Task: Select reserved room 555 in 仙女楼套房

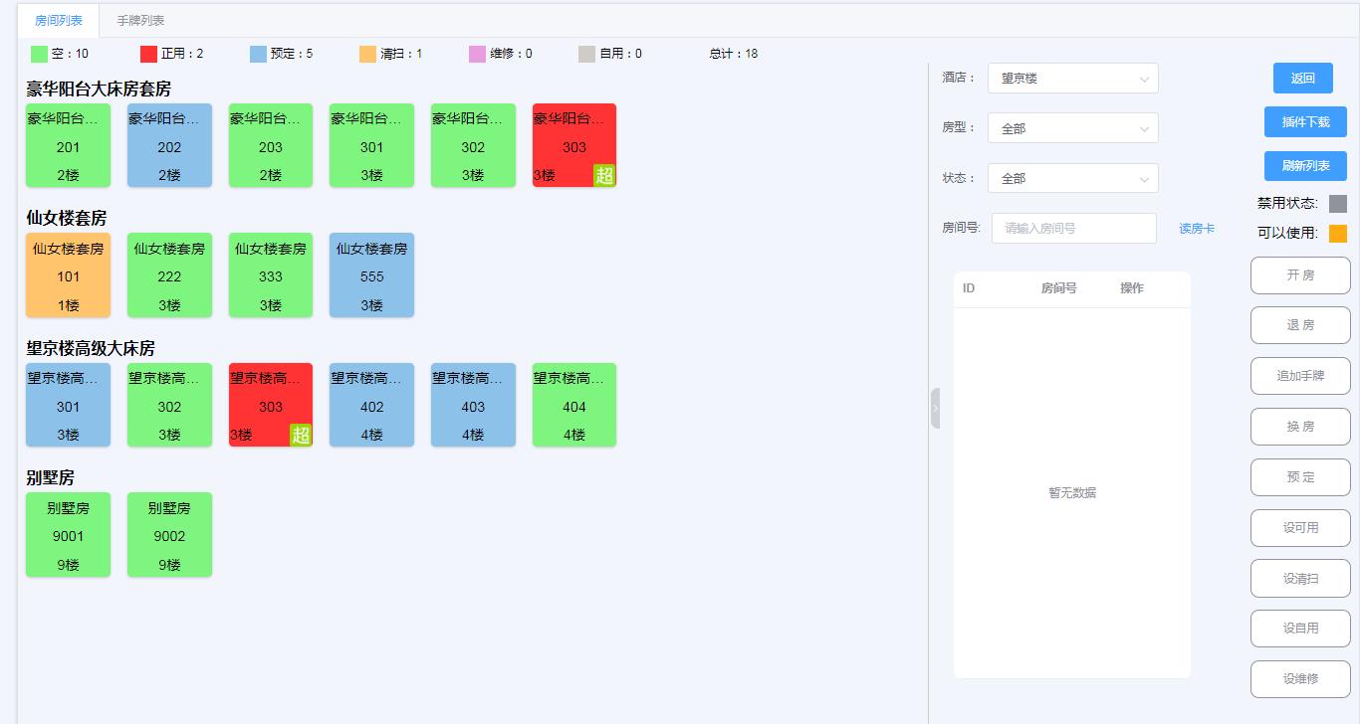Action: (x=371, y=275)
